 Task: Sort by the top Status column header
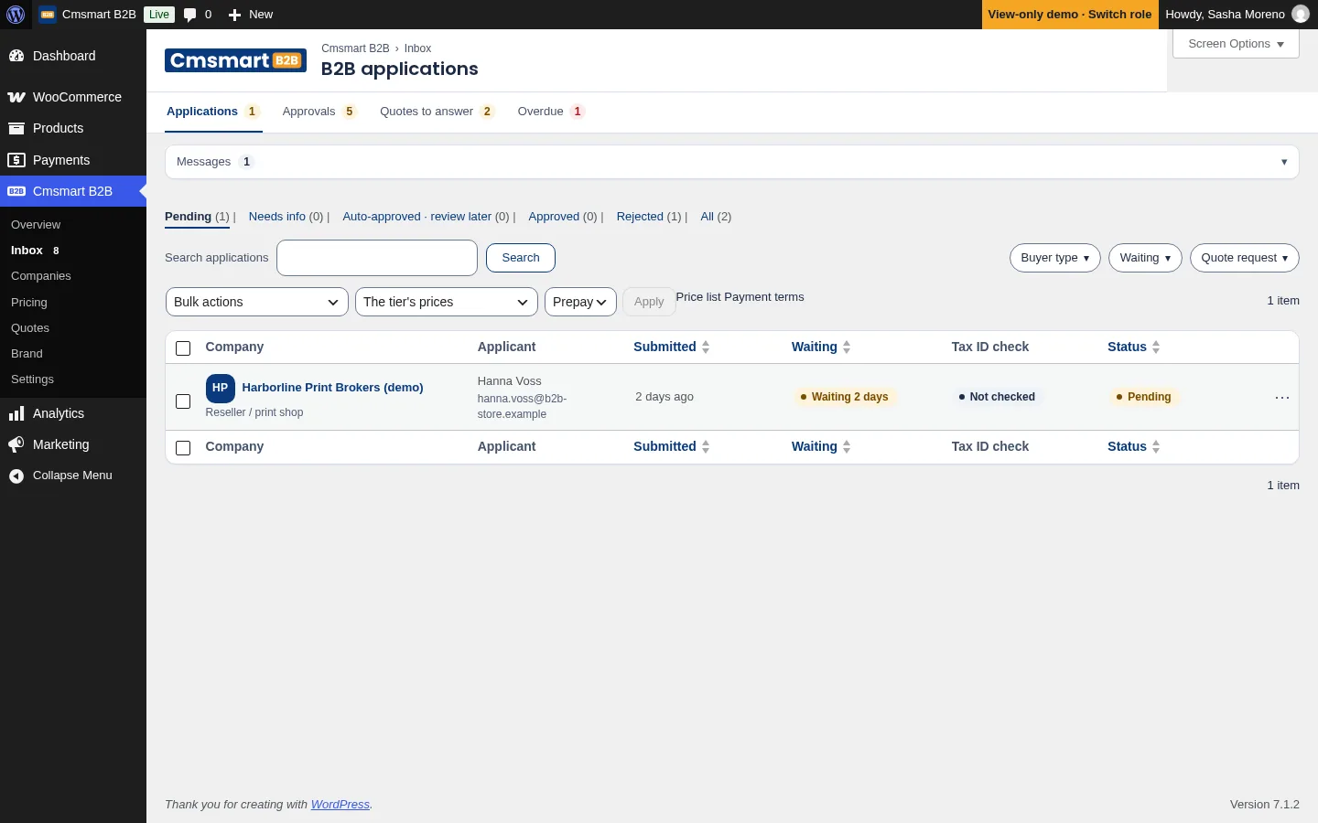[x=1133, y=347]
